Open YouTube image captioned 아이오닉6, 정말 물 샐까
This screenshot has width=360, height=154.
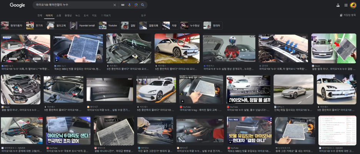(x=248, y=90)
